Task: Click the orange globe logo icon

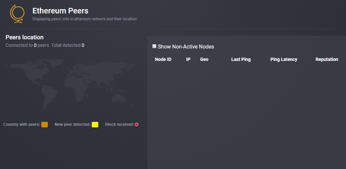Action: 17,14
